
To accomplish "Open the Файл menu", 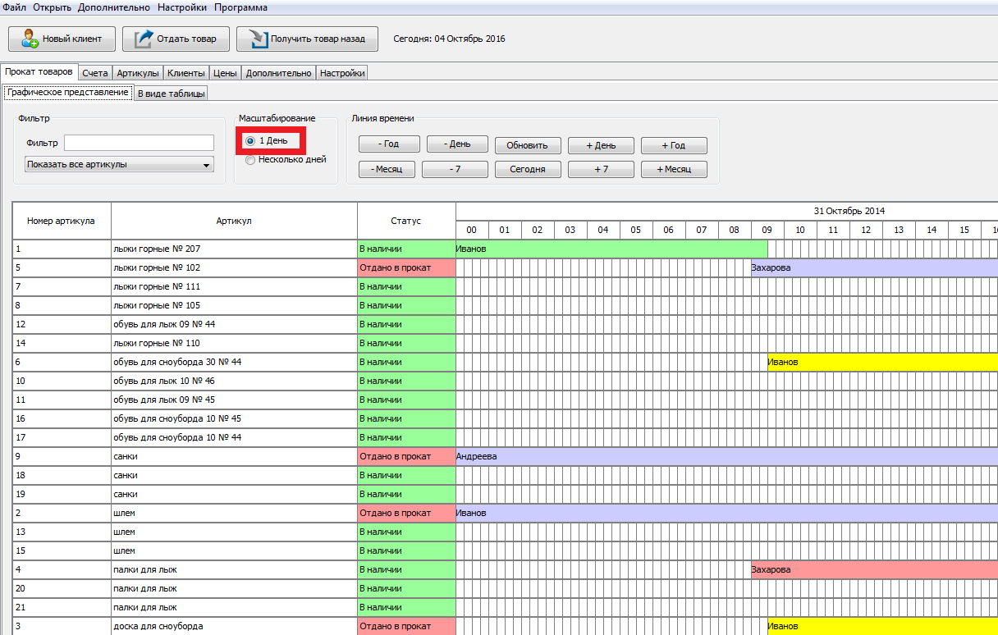I will click(x=15, y=7).
